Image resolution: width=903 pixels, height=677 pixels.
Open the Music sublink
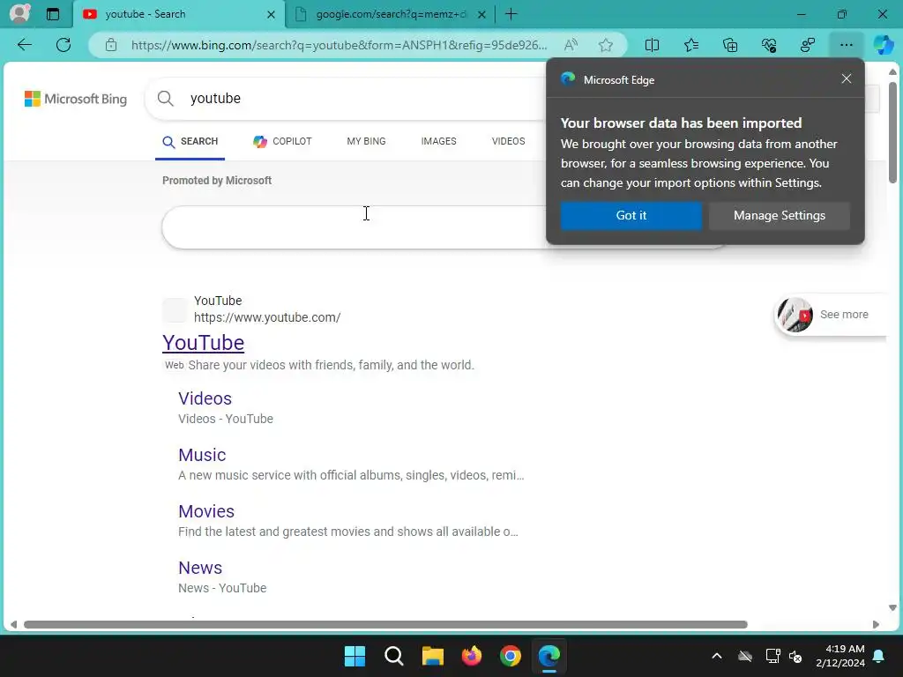pyautogui.click(x=202, y=455)
